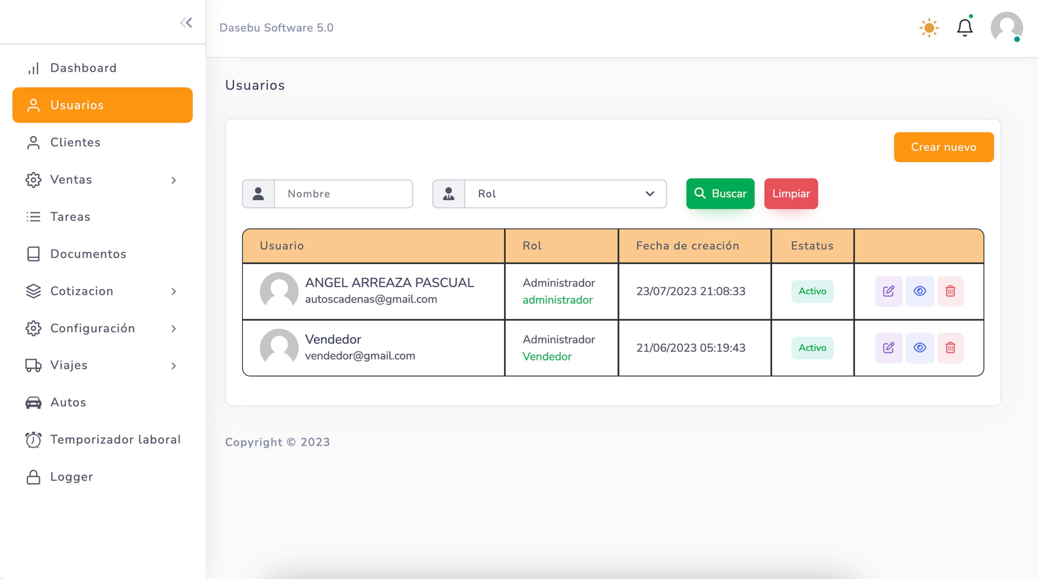Click the Dashboard bar chart icon

point(33,68)
